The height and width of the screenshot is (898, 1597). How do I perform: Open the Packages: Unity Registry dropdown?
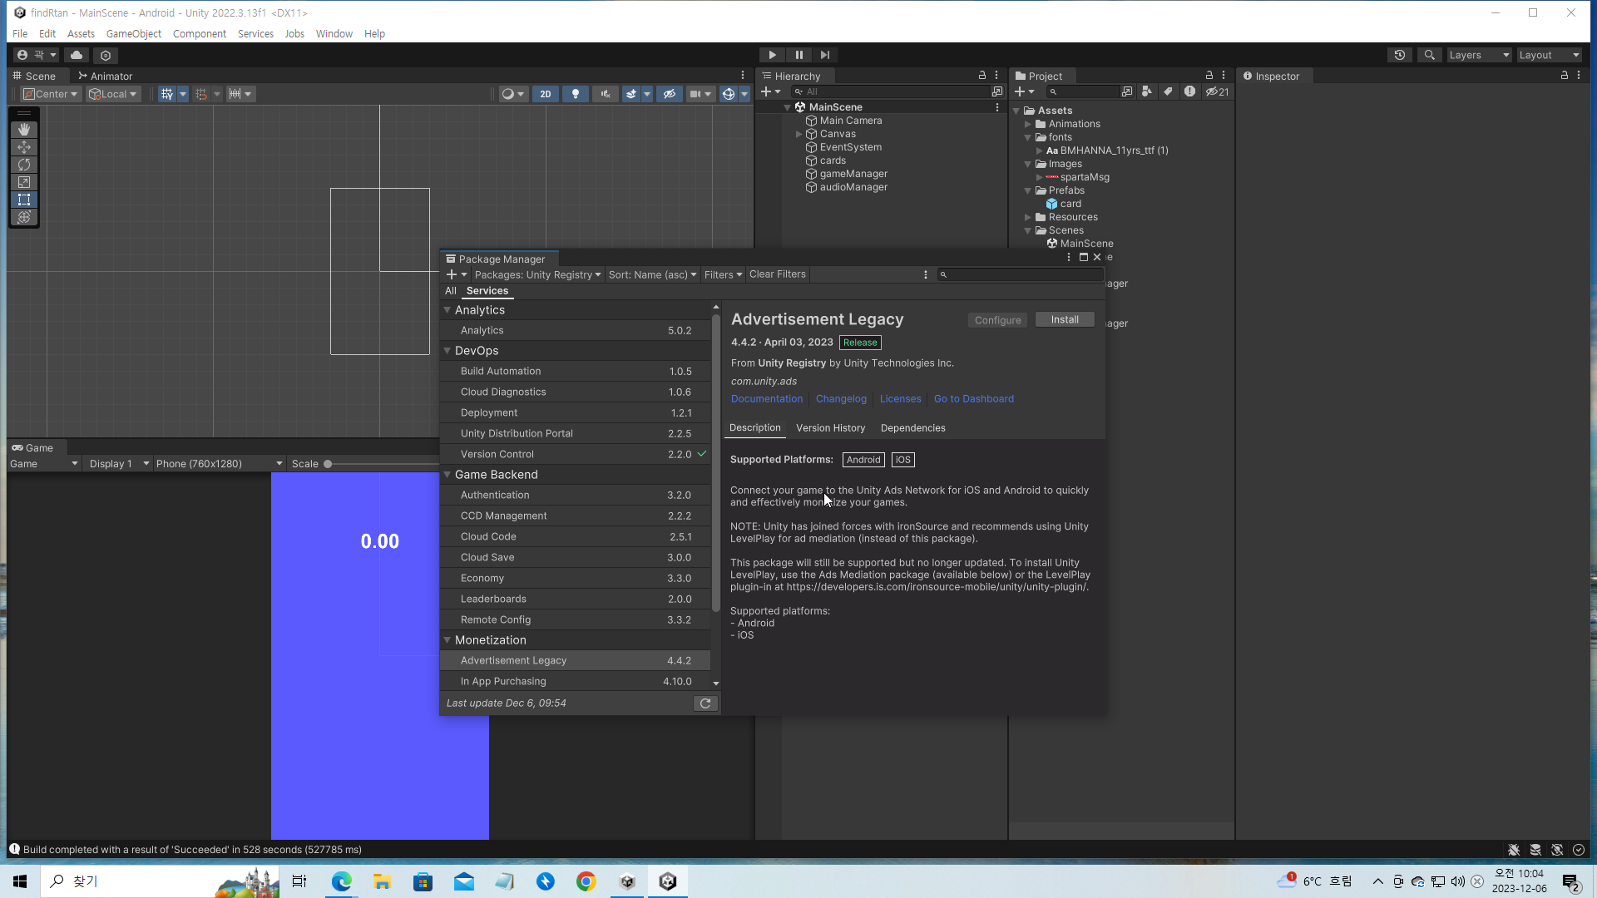click(x=537, y=274)
